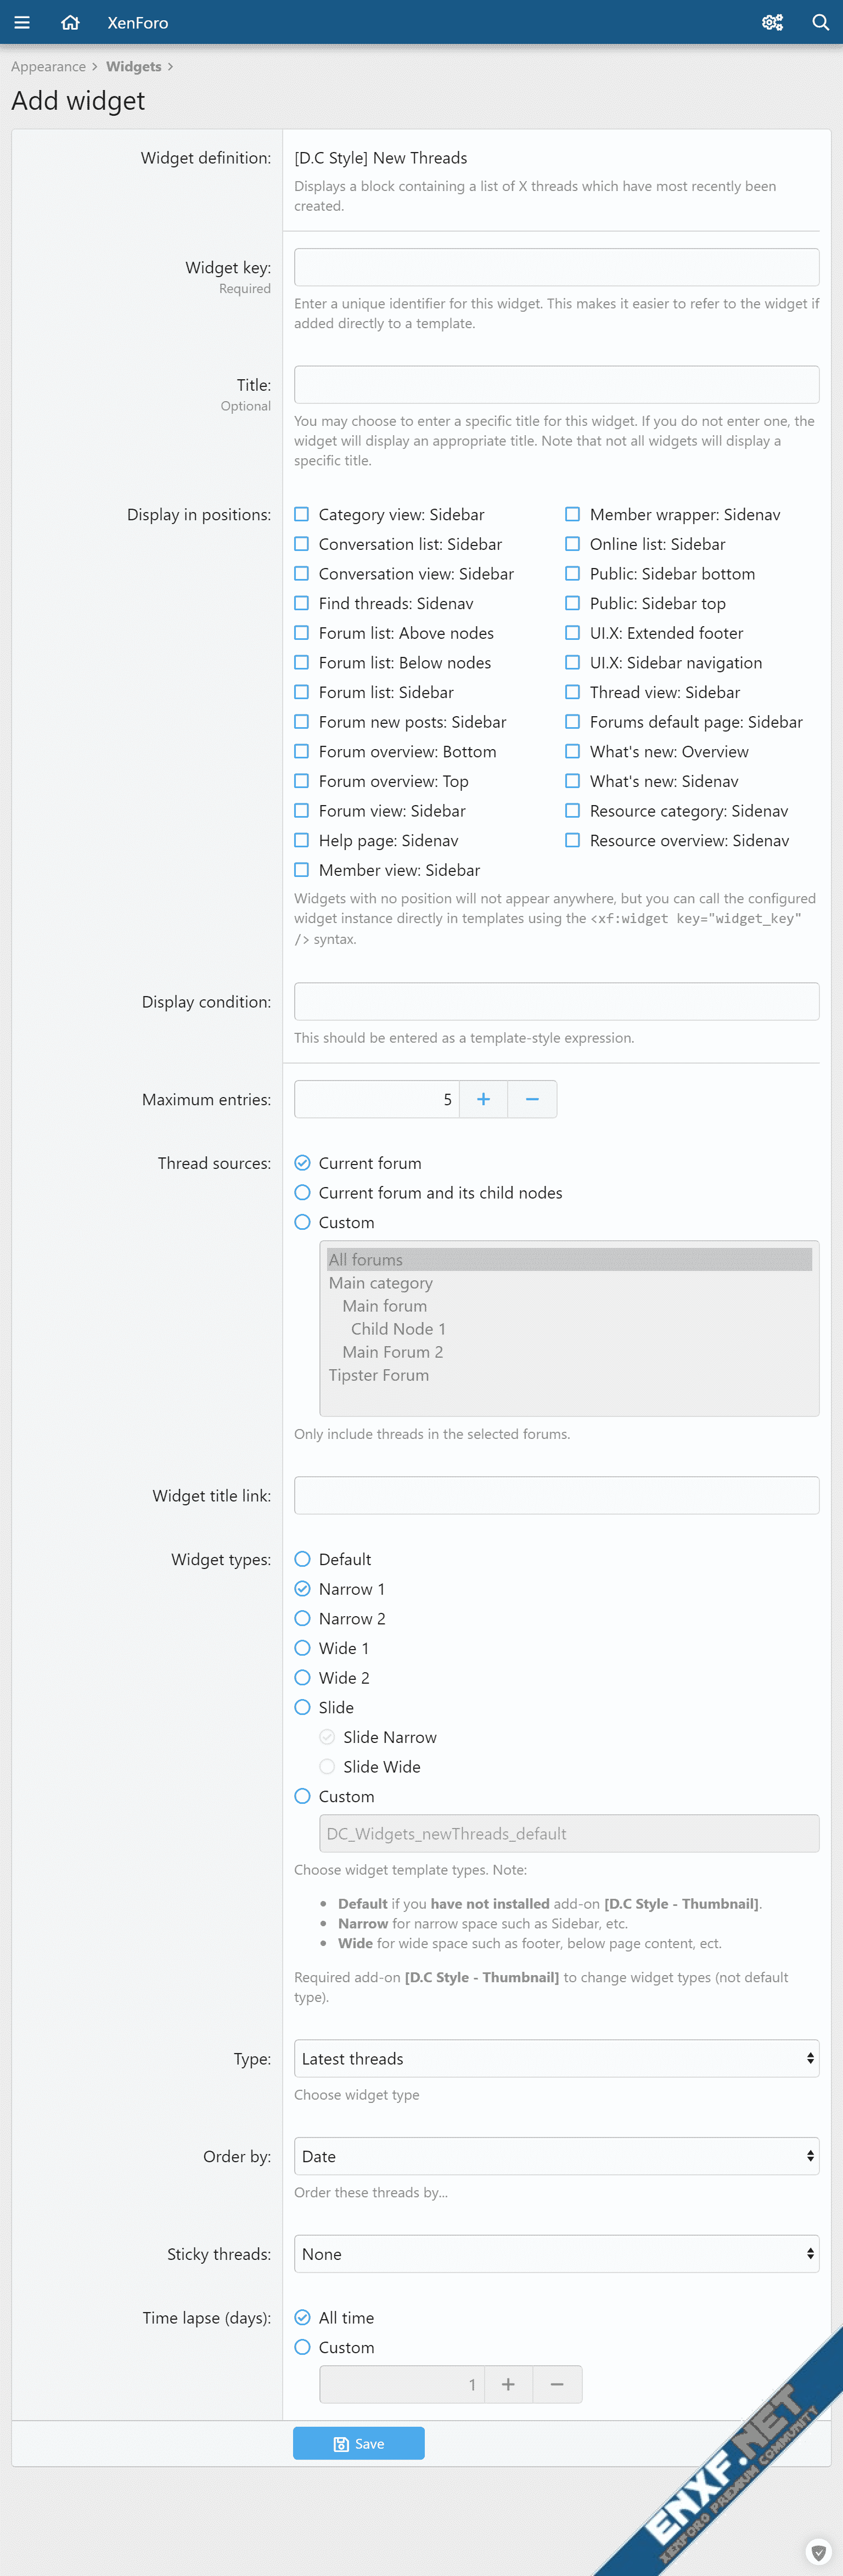The image size is (843, 2576).
Task: Check Public: Sidebar top position
Action: pos(573,603)
